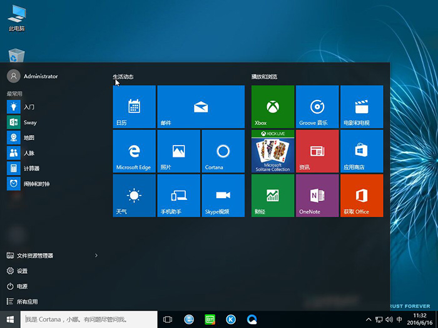The image size is (438, 328).
Task: Launch the Microsoft Edge tile
Action: (x=134, y=151)
